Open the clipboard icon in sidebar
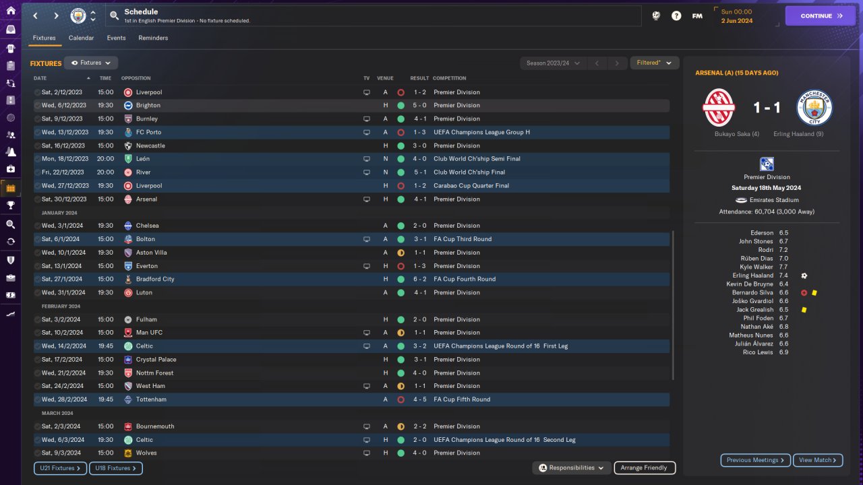The image size is (863, 485). click(x=10, y=66)
